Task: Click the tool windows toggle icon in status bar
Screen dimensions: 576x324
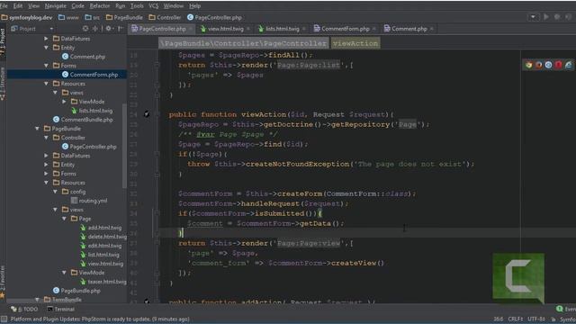Action: [x=4, y=319]
